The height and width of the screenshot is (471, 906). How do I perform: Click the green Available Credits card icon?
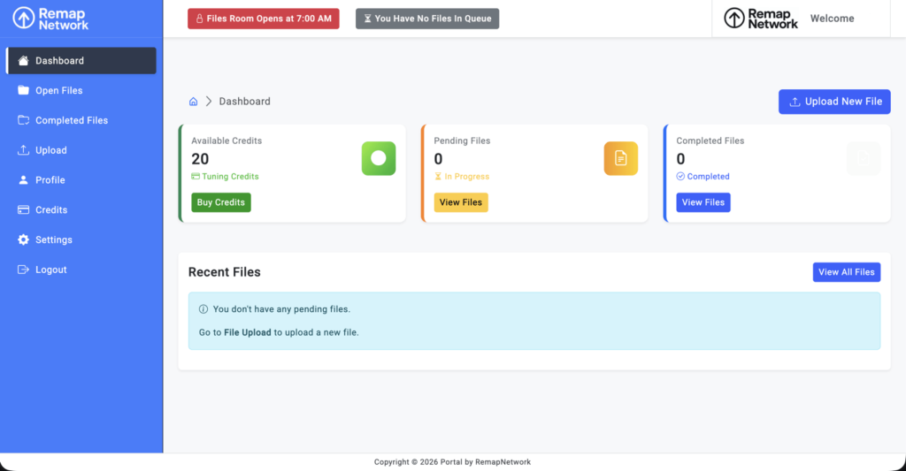click(379, 158)
